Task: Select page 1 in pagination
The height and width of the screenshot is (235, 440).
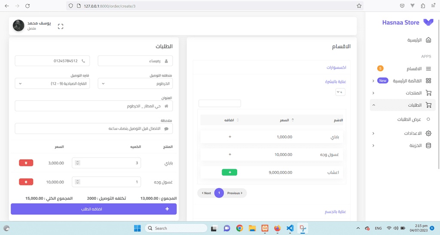Action: [219, 193]
